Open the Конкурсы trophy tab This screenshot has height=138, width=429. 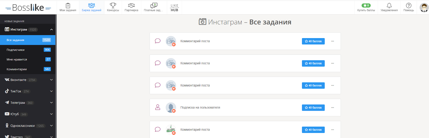click(113, 8)
